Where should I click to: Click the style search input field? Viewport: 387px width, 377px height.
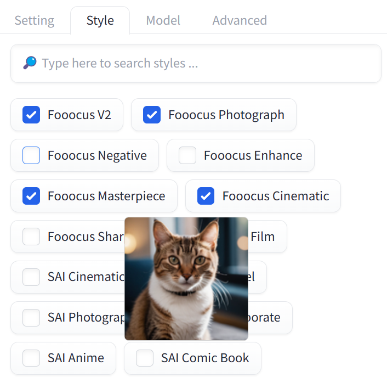pos(208,64)
